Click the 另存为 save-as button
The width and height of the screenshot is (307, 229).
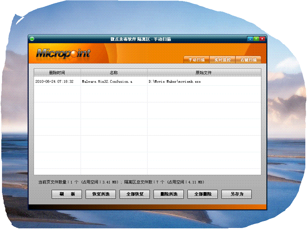click(236, 194)
